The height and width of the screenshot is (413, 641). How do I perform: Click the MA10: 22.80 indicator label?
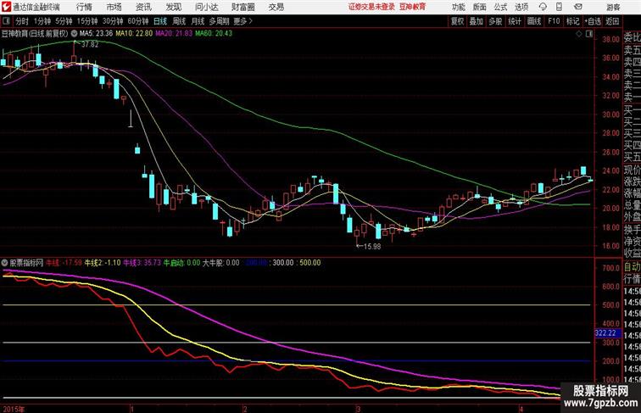click(x=134, y=34)
